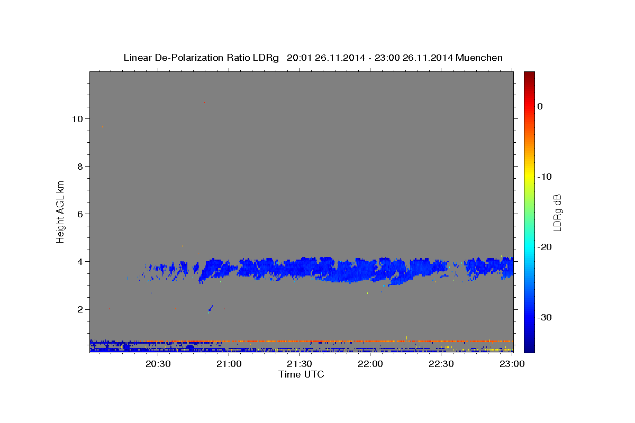Viewport: 635px width, 423px height.
Task: Click the 'Height AGL km' axis label
Action: coord(61,211)
